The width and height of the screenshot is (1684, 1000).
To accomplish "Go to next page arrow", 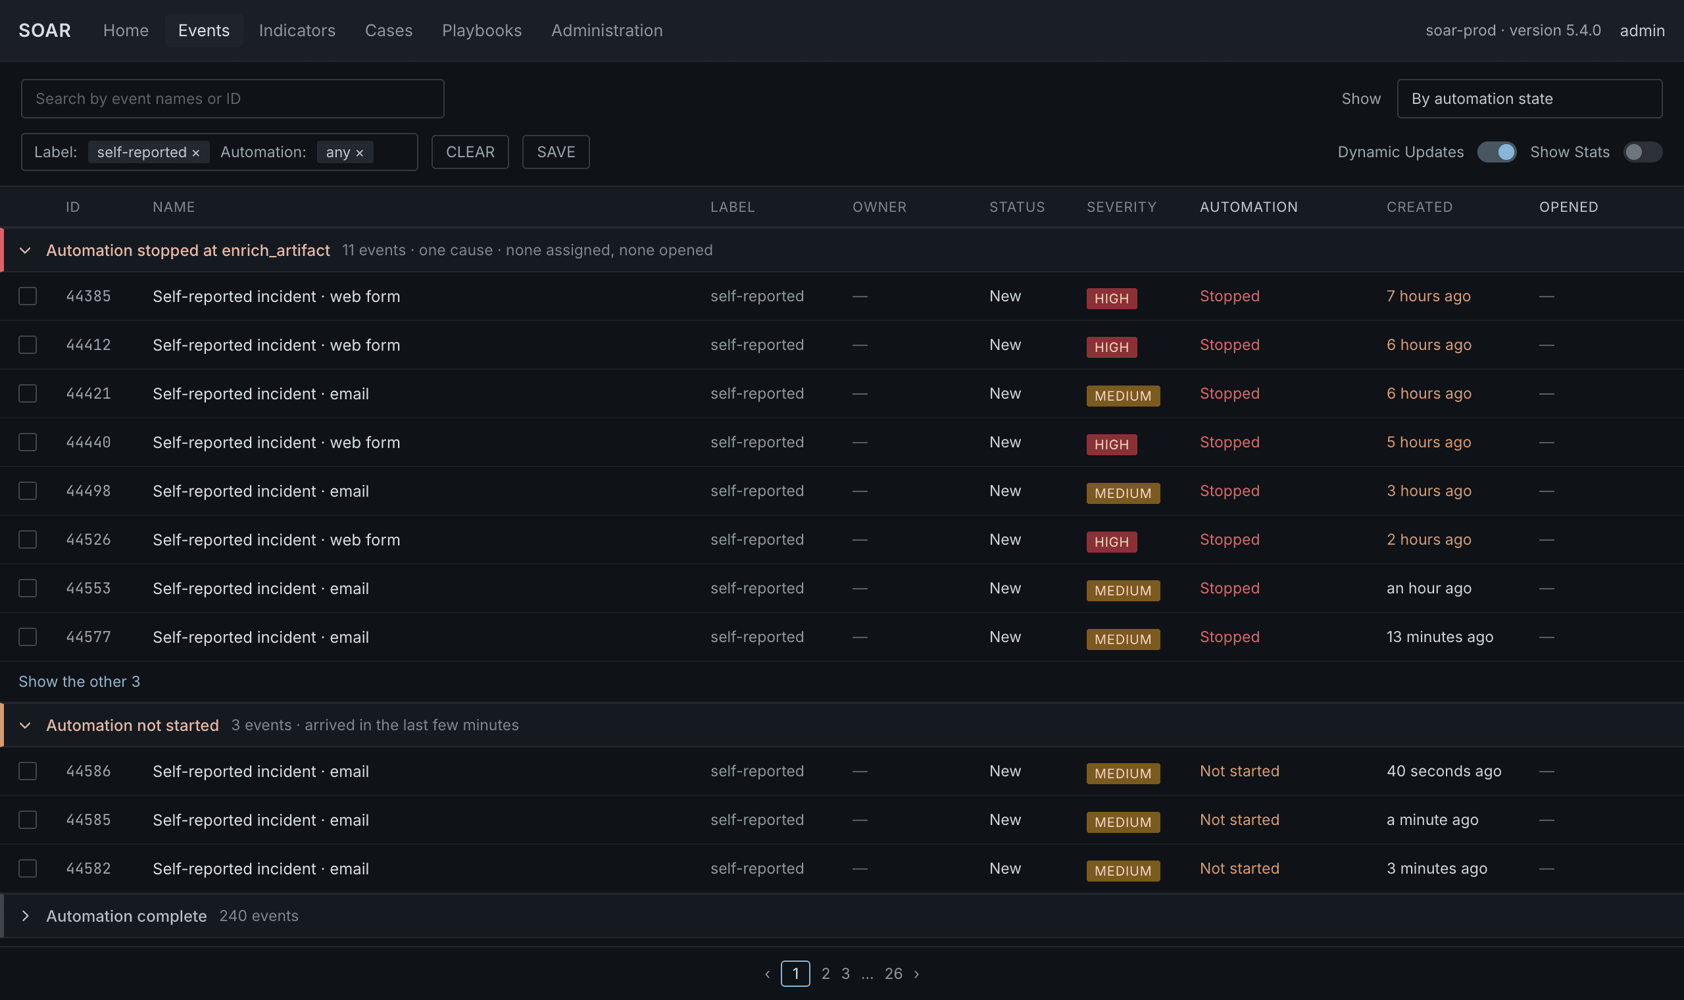I will (916, 974).
